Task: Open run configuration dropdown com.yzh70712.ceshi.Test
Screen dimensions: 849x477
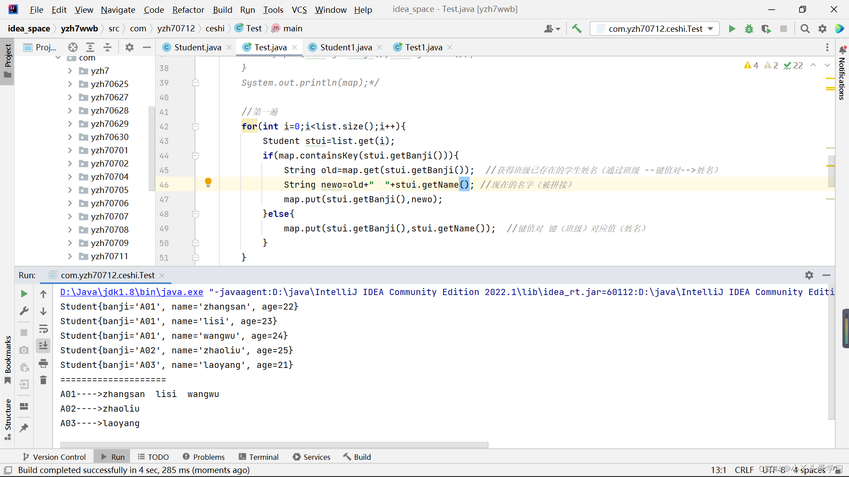Action: pyautogui.click(x=655, y=29)
